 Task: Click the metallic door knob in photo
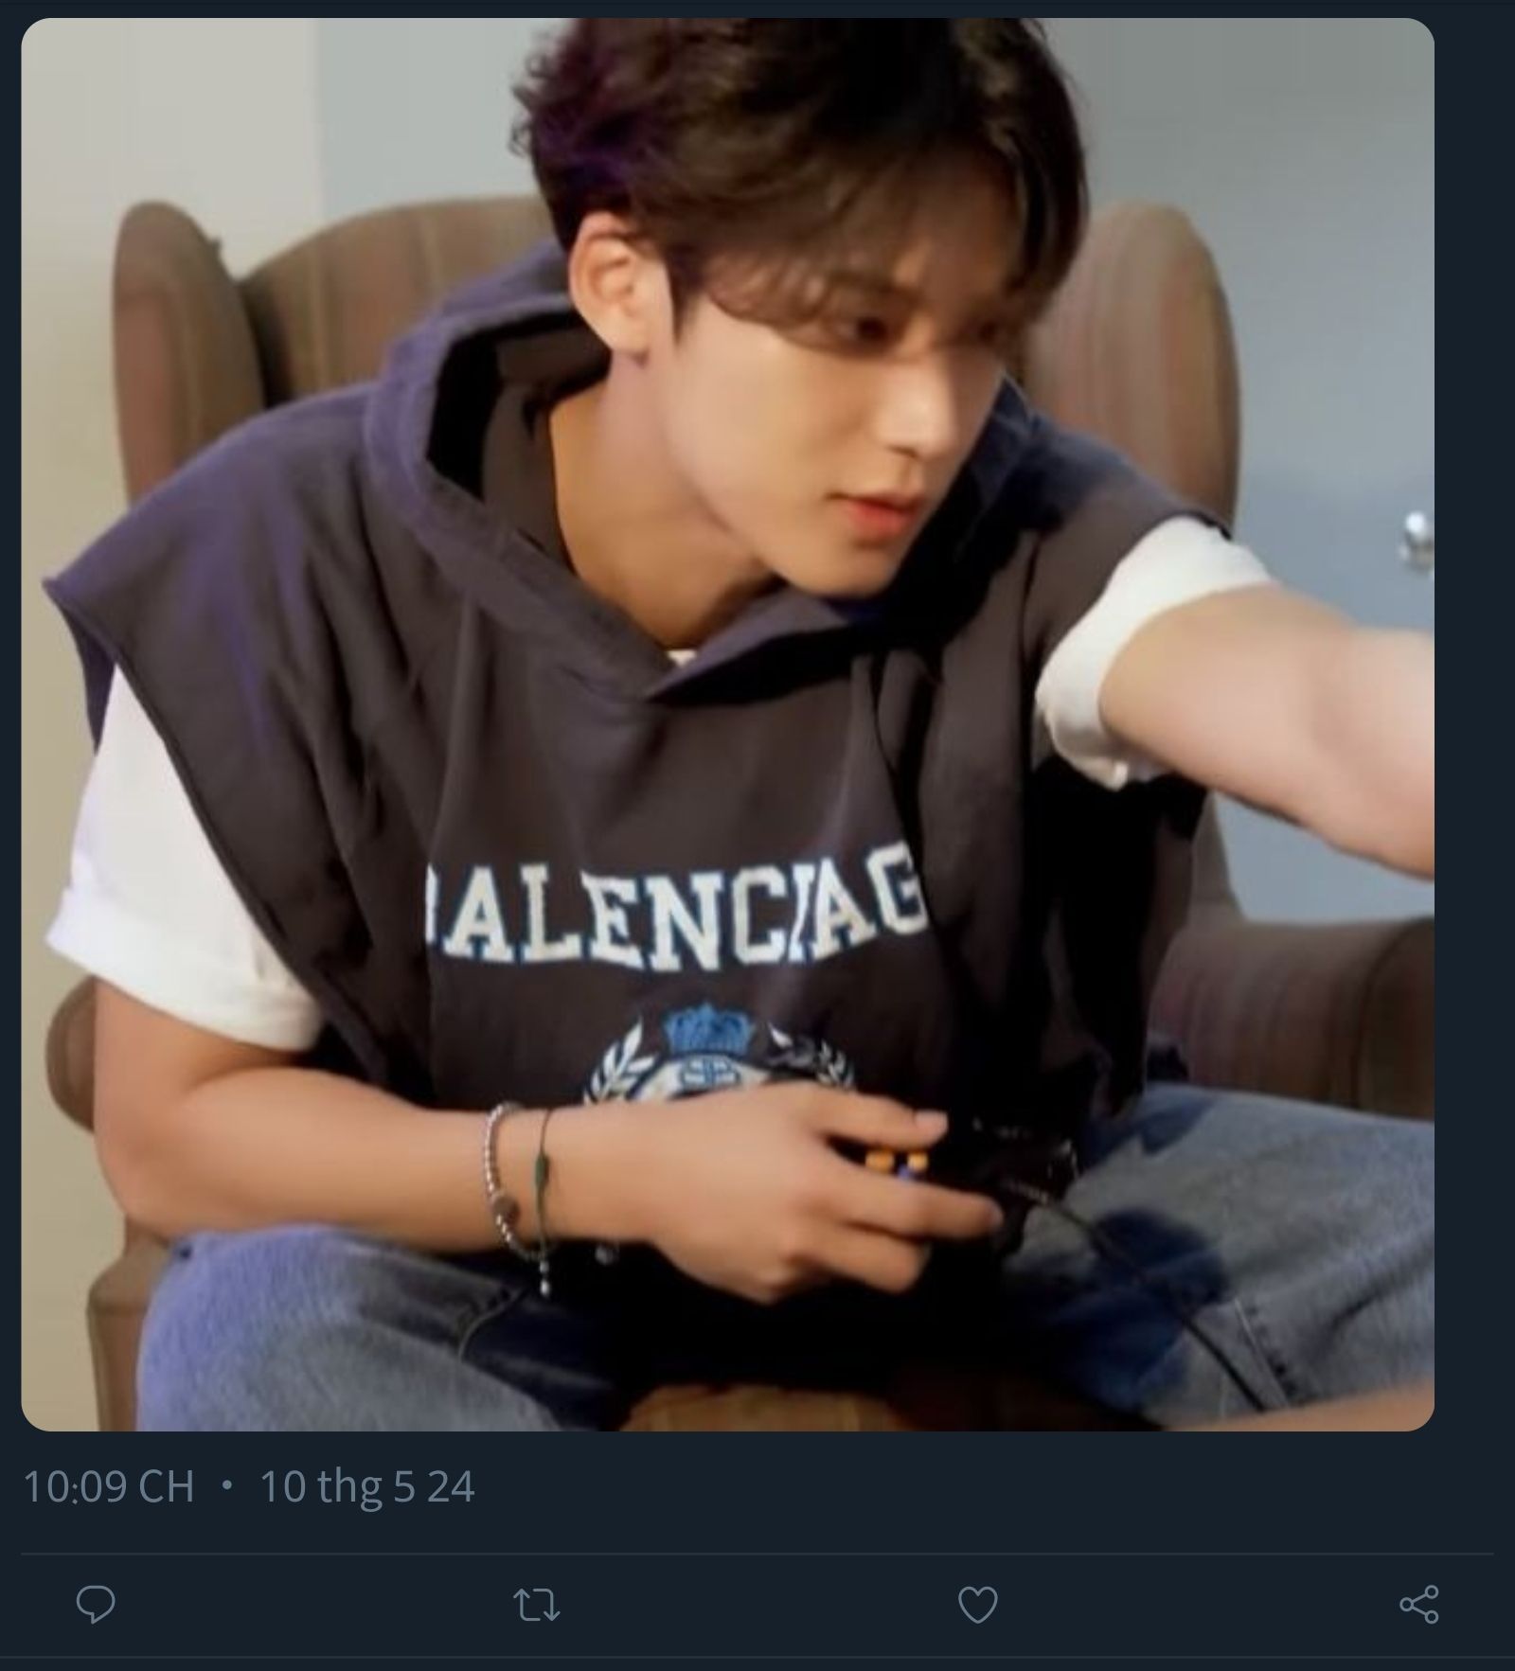1417,538
